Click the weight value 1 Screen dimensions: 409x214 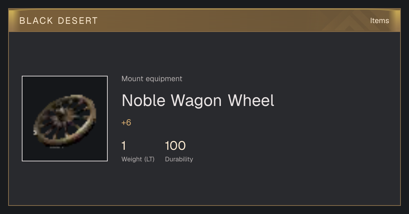tap(124, 146)
